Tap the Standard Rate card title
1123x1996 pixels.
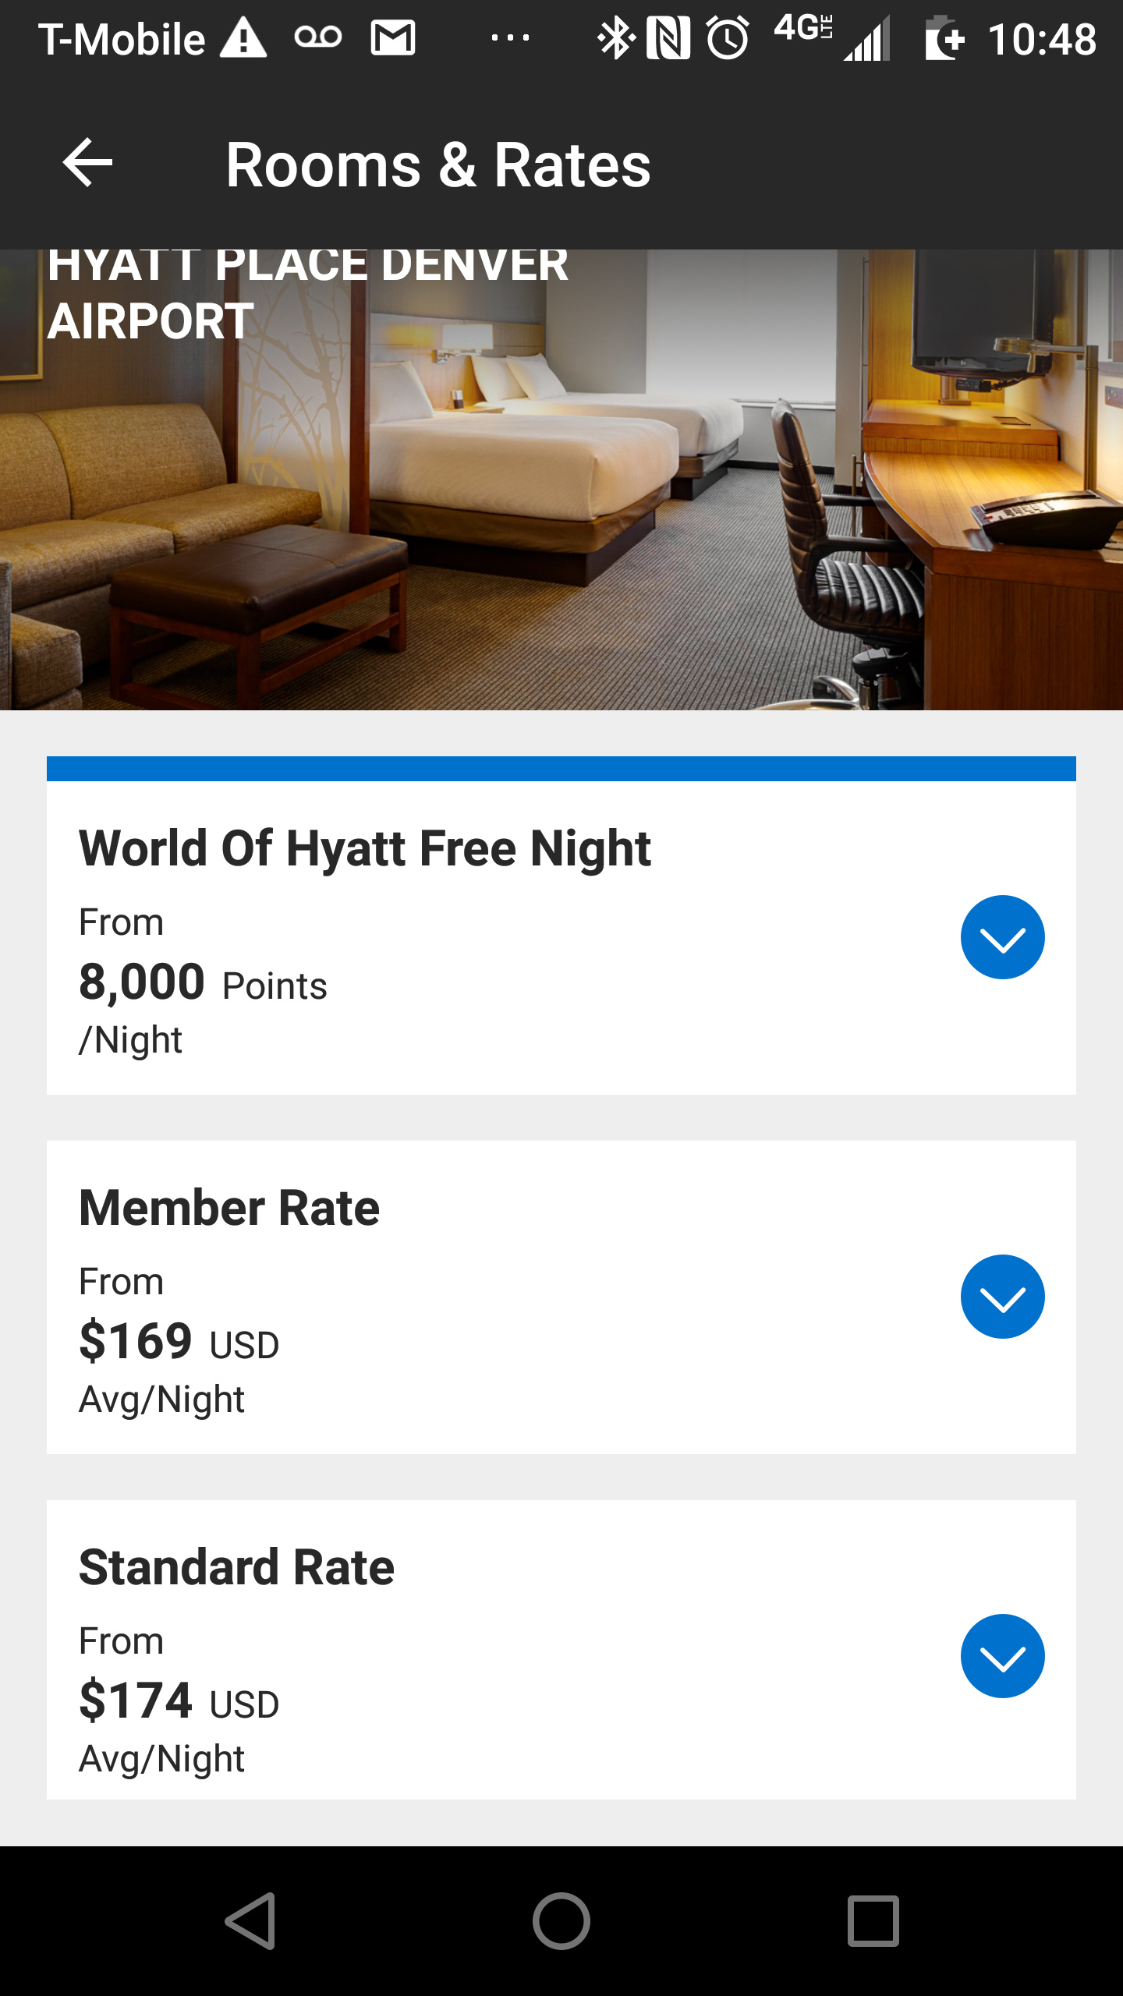(236, 1567)
